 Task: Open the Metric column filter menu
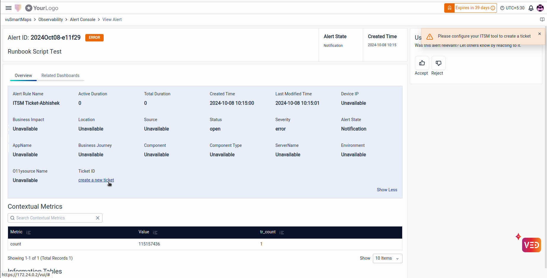[28, 232]
